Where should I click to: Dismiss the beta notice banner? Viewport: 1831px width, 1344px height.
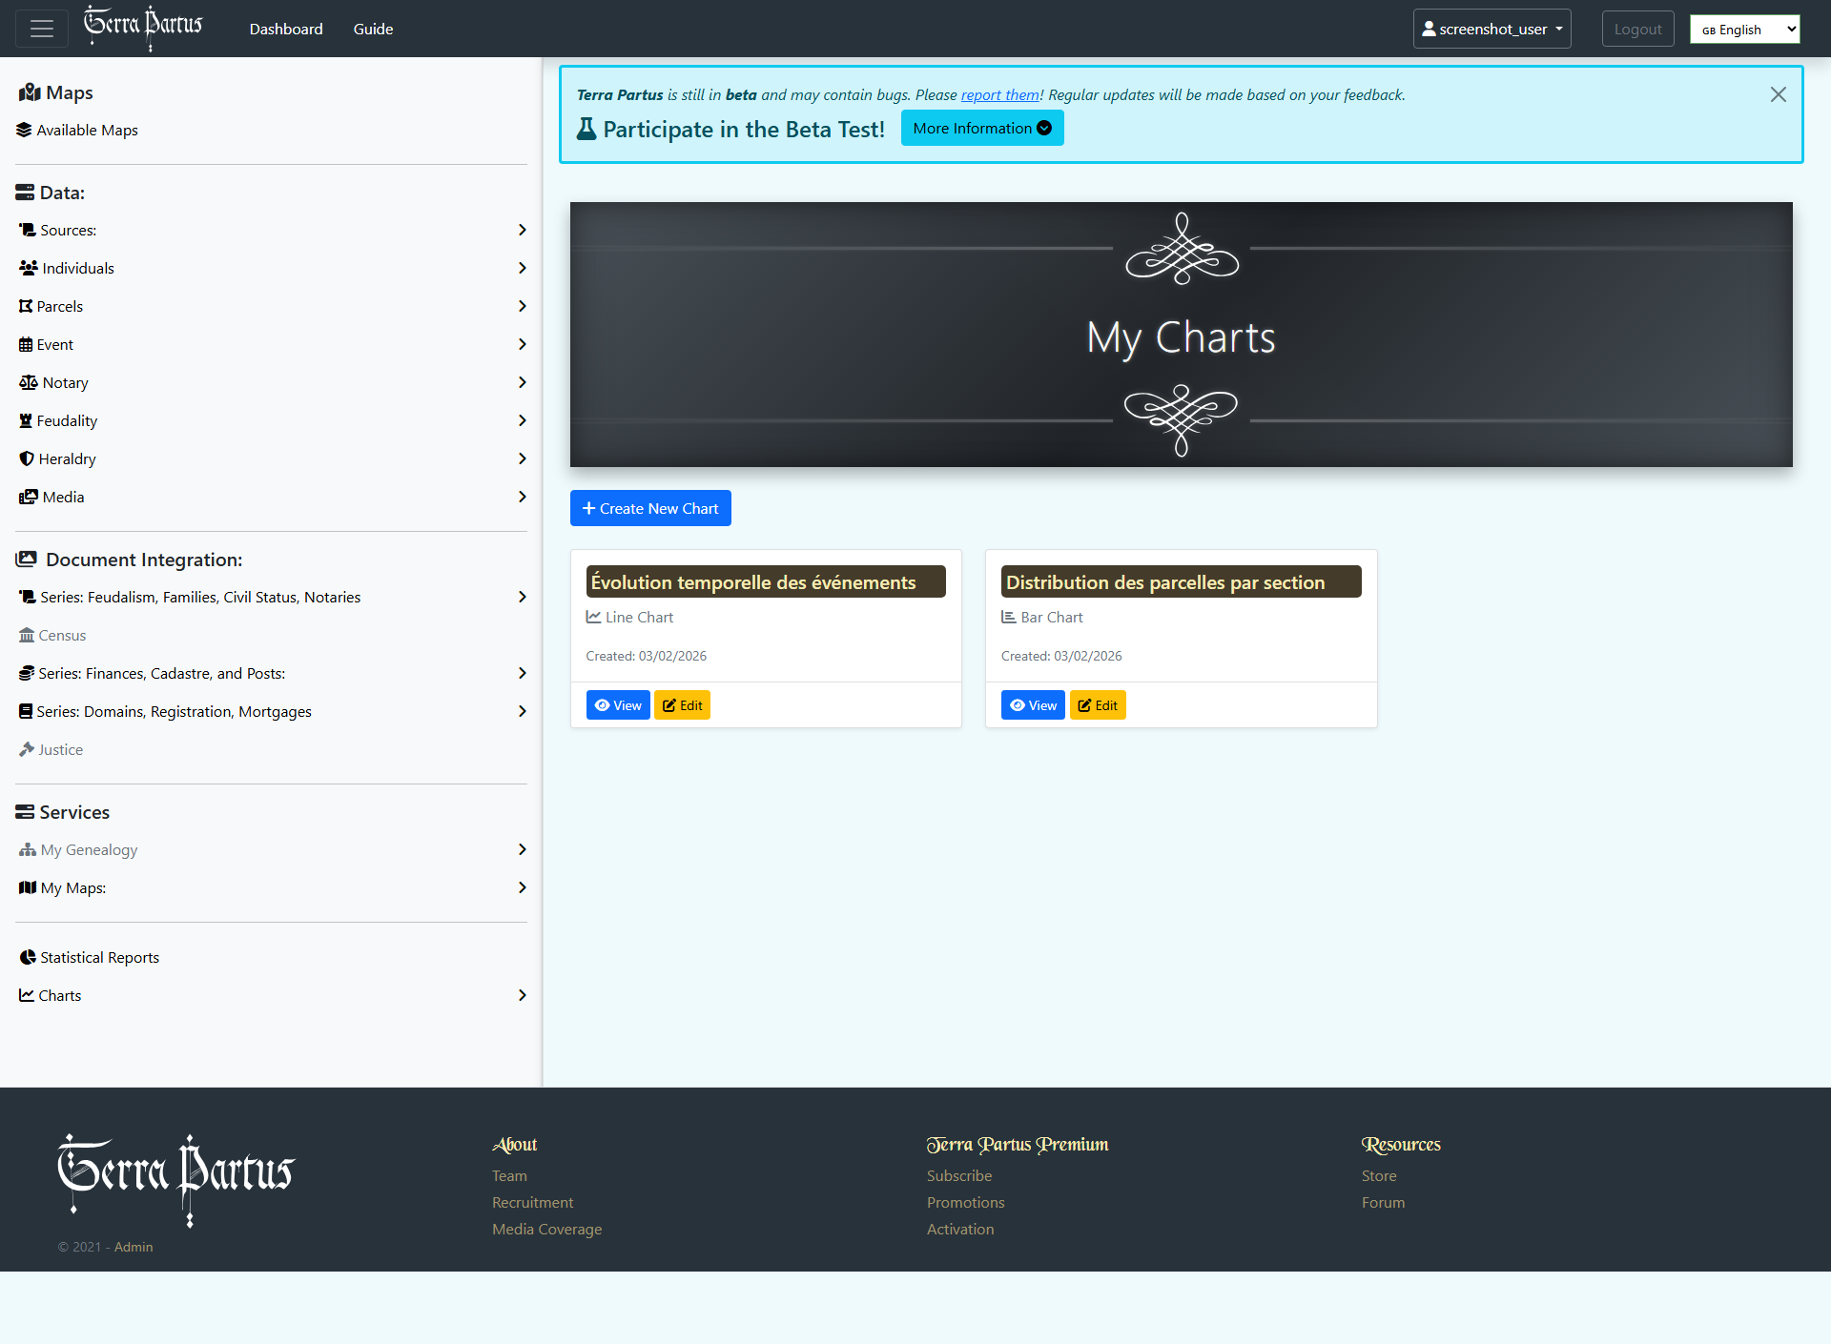click(1778, 94)
